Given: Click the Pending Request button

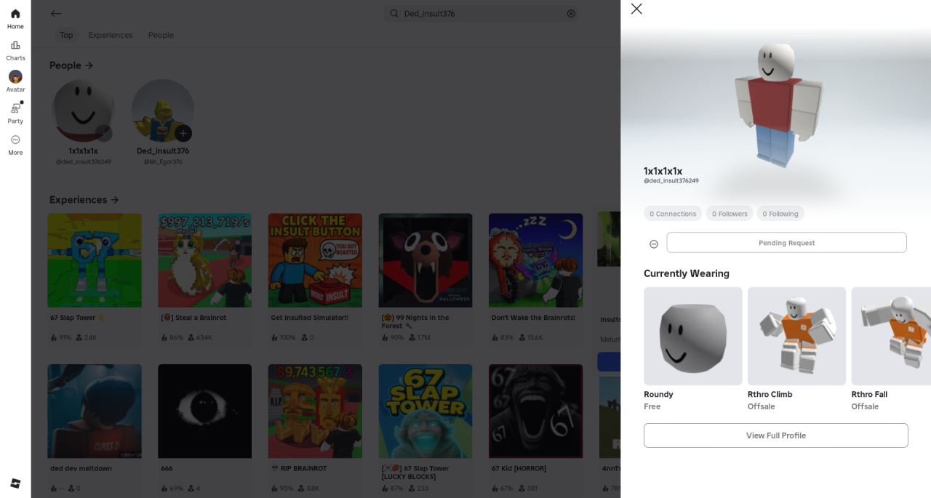Looking at the screenshot, I should click(x=786, y=243).
